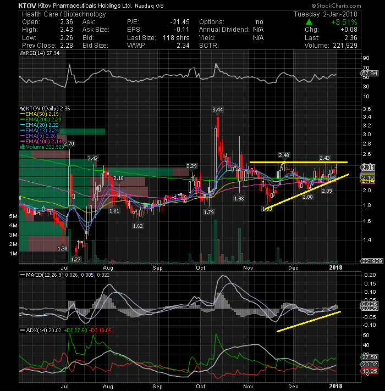Click the Nasdaq GS exchange label
This screenshot has height=391, width=385.
(149, 5)
